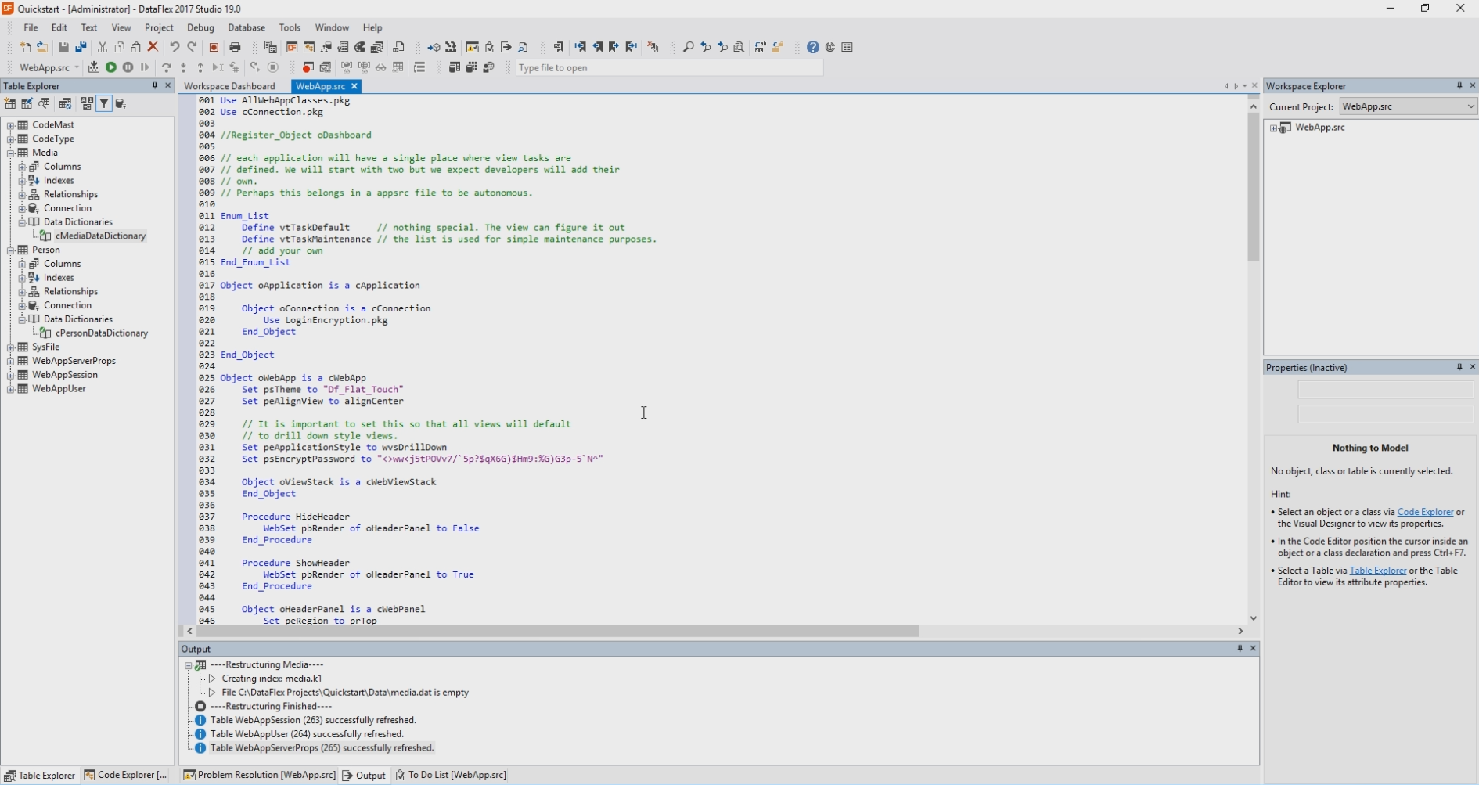Click the green Run program button
The image size is (1479, 785).
click(111, 68)
